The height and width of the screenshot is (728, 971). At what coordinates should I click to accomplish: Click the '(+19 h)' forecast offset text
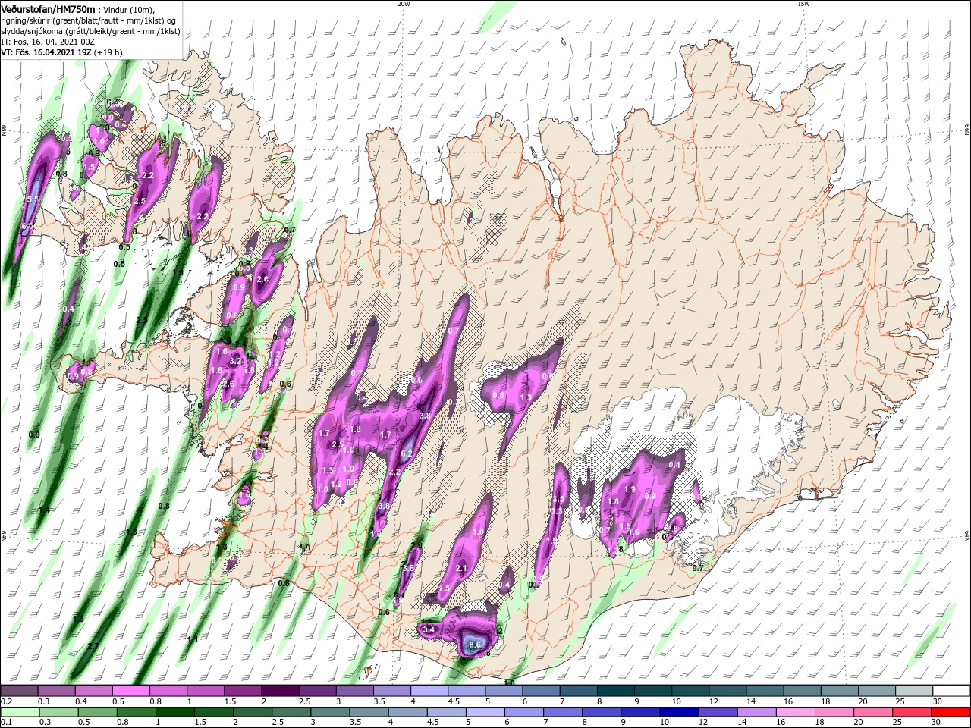tap(108, 52)
